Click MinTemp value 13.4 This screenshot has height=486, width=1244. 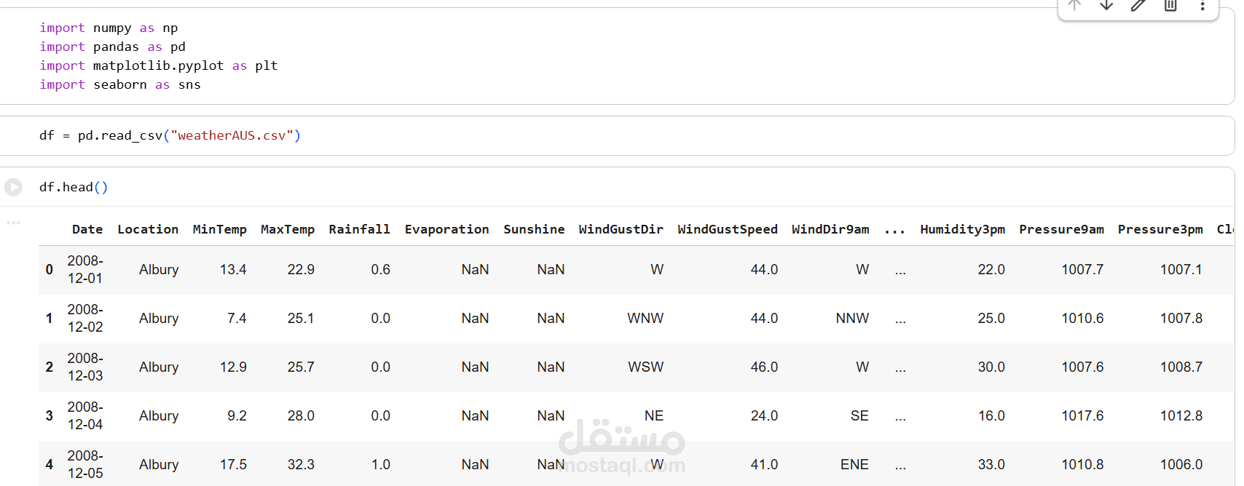[233, 269]
